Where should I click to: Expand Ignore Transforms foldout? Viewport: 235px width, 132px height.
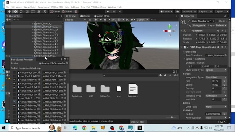coord(184,59)
